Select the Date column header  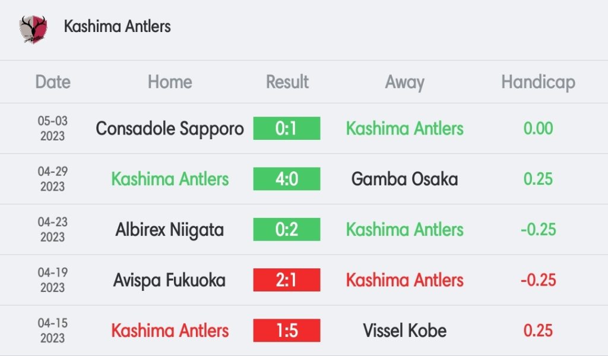tap(53, 82)
